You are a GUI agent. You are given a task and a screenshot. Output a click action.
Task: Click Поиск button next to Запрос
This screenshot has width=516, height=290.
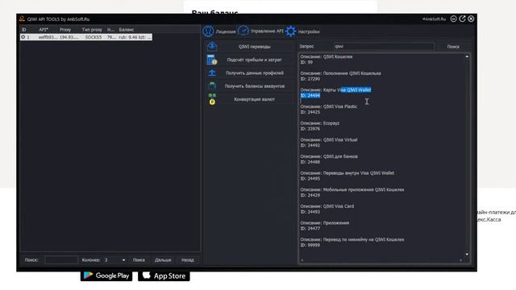coord(453,47)
